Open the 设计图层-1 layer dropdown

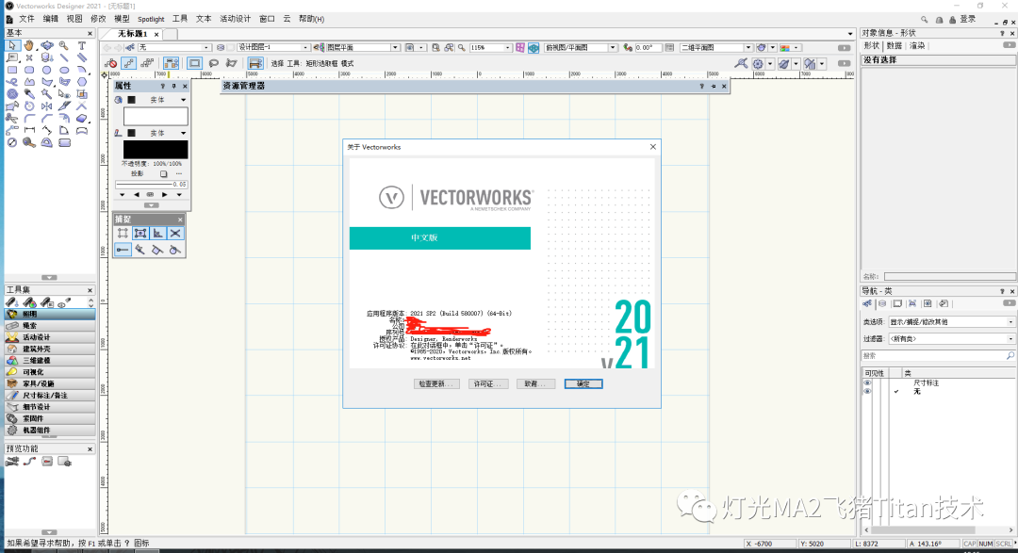coord(272,47)
